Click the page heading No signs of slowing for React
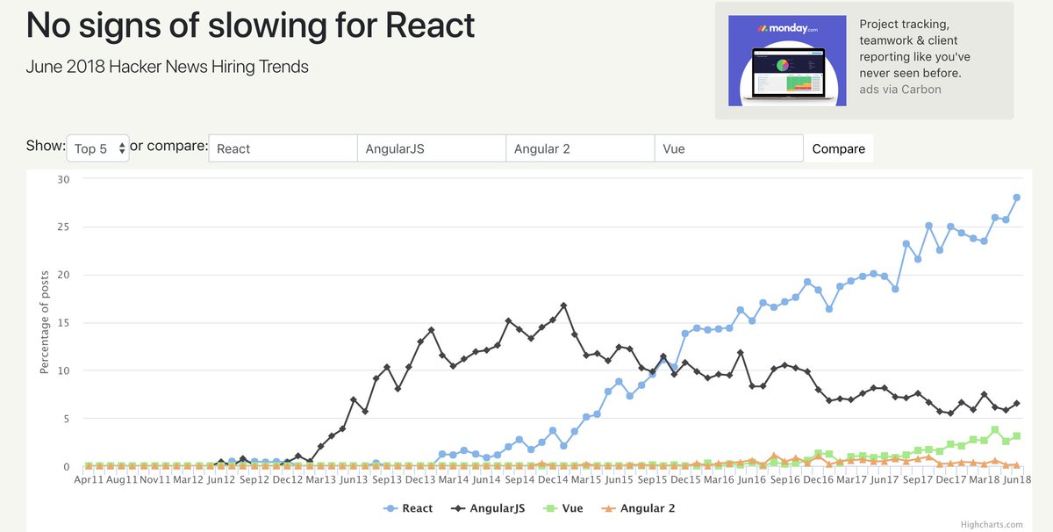Viewport: 1053px width, 532px height. 251,25
